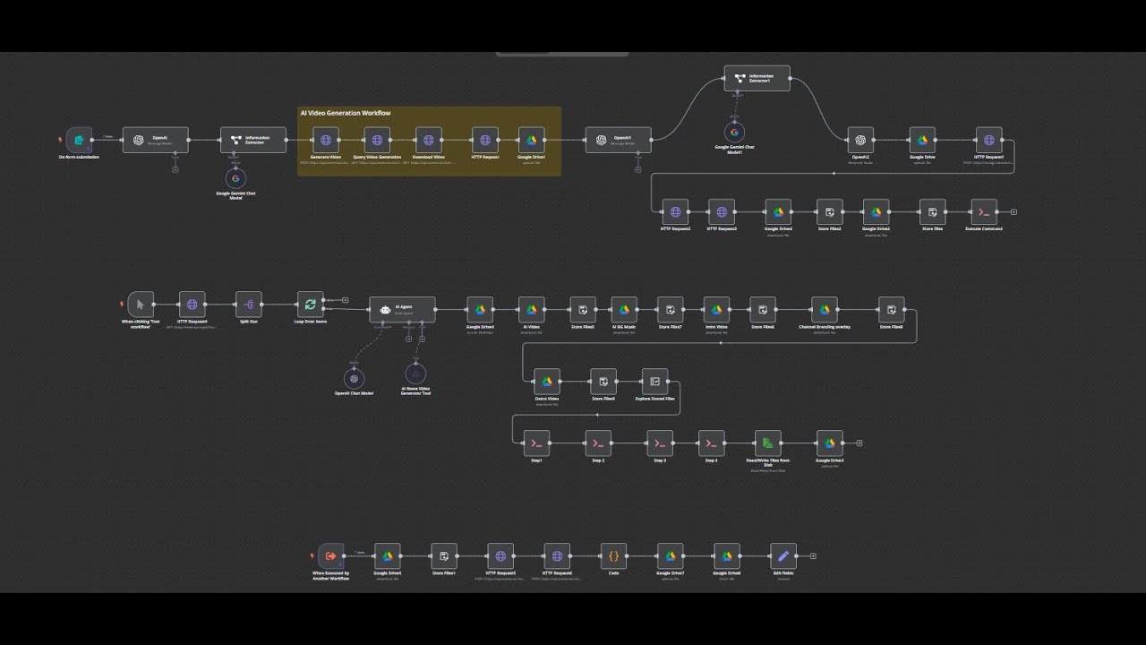1146x645 pixels.
Task: Open the Channel Branding overlay node
Action: click(825, 310)
